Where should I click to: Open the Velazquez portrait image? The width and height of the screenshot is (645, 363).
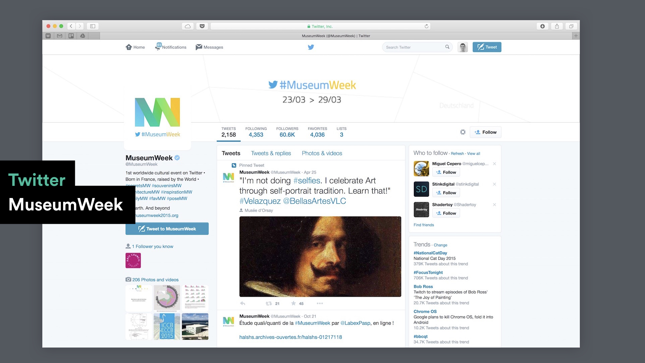pyautogui.click(x=320, y=256)
